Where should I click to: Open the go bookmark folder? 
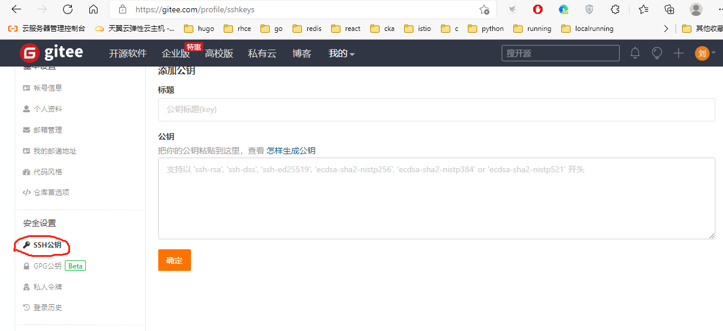[272, 29]
